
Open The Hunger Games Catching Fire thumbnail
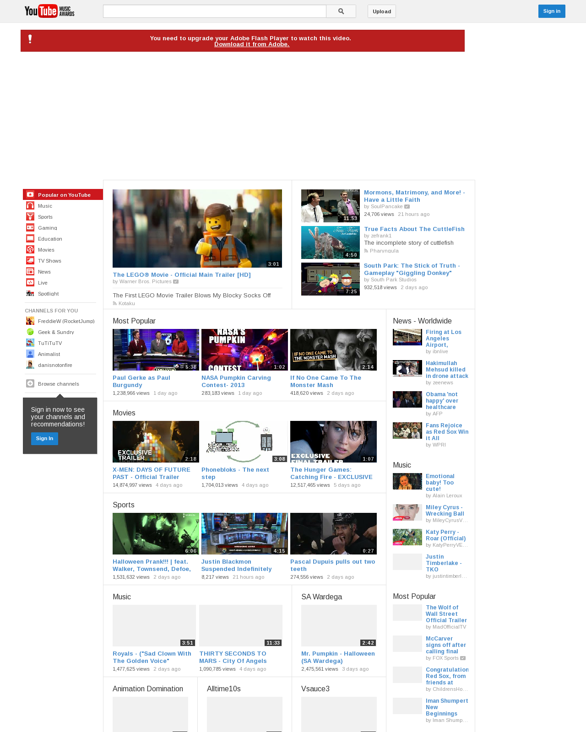coord(333,441)
